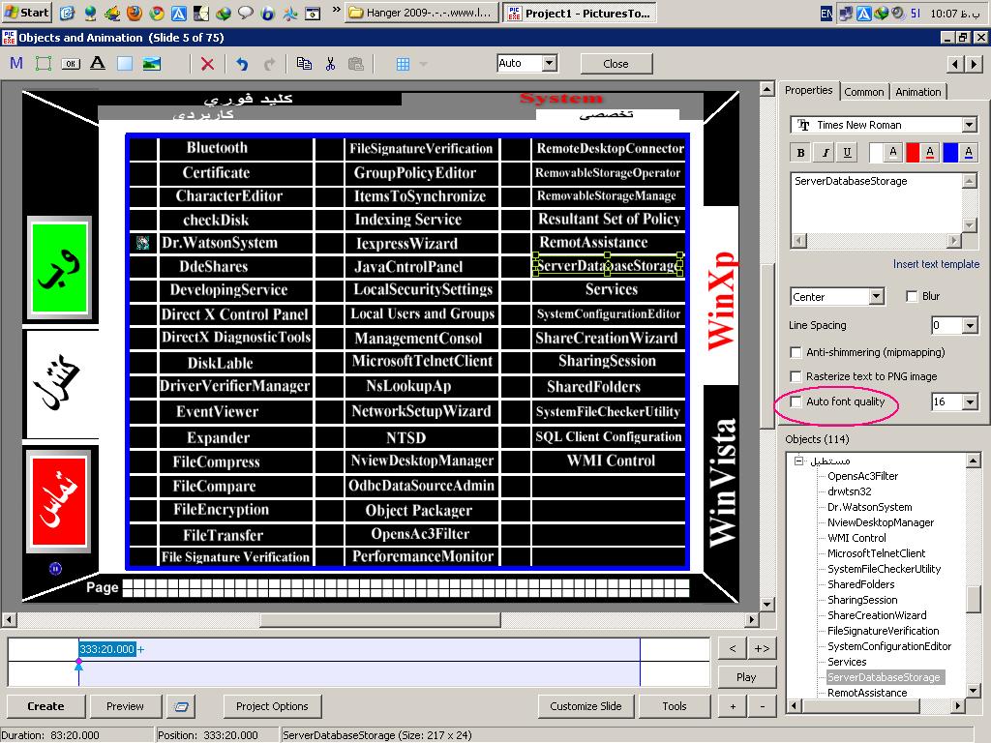
Task: Click the Project Options button
Action: pos(272,706)
